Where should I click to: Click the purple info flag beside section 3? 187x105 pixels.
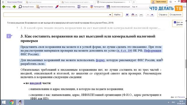coord(9,36)
